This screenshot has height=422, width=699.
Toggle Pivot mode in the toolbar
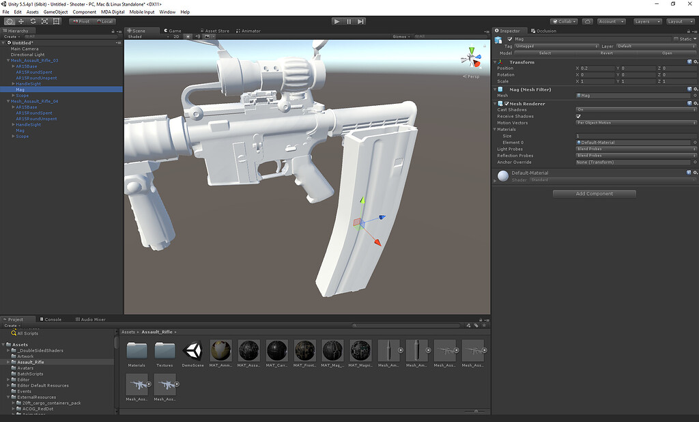pos(81,21)
